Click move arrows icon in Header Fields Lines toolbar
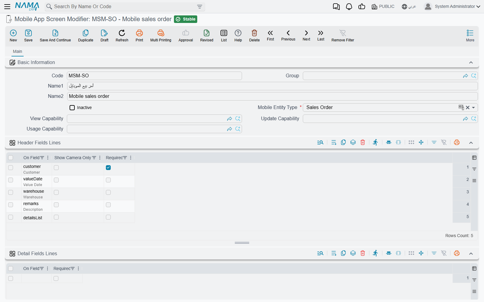This screenshot has height=302, width=484. pos(421,143)
